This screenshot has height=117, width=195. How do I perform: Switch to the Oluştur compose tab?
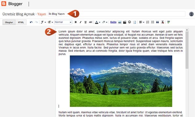click(9, 22)
